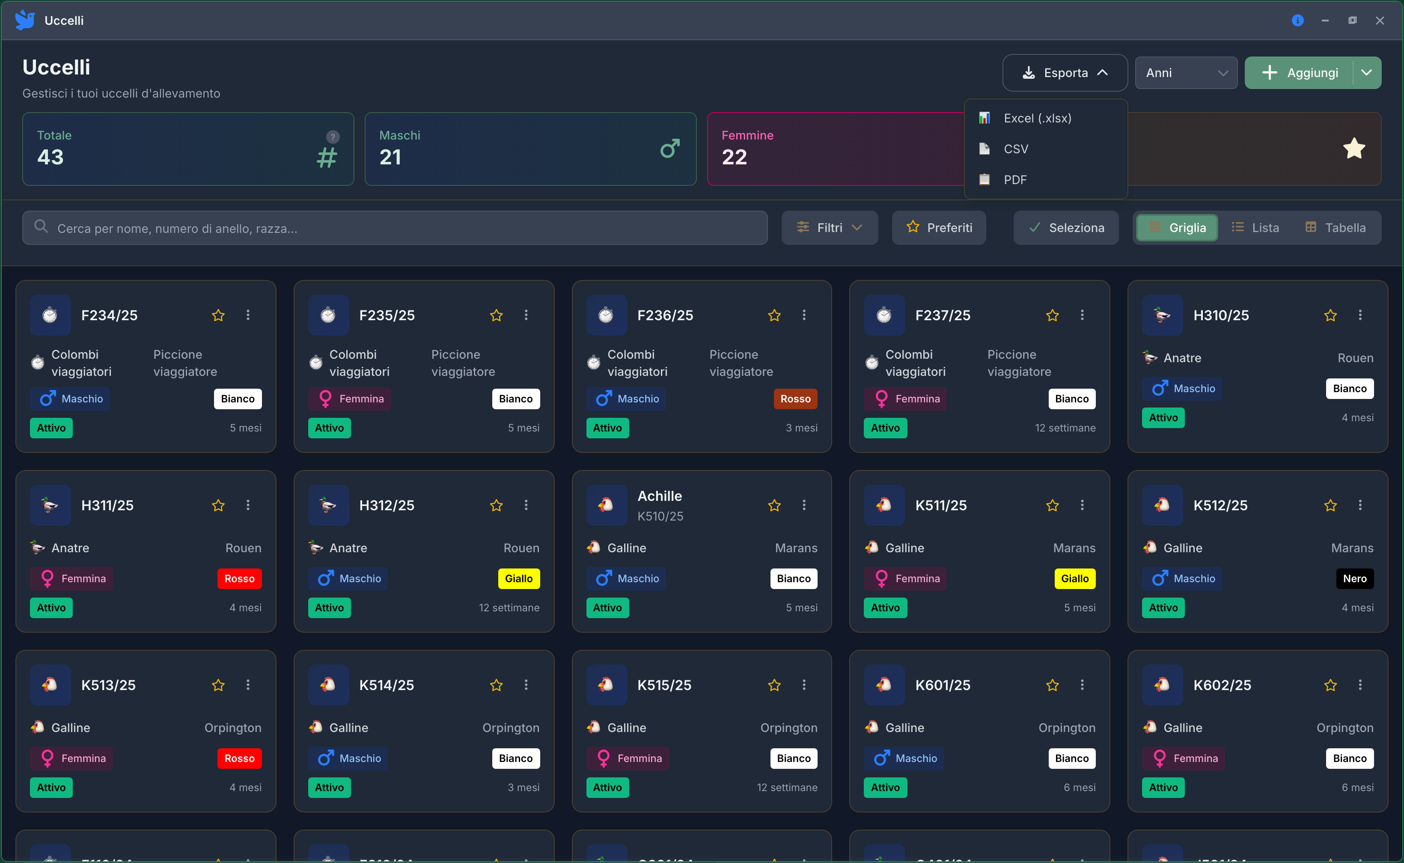
Task: Open three-dot menu on Achille card
Action: coord(804,505)
